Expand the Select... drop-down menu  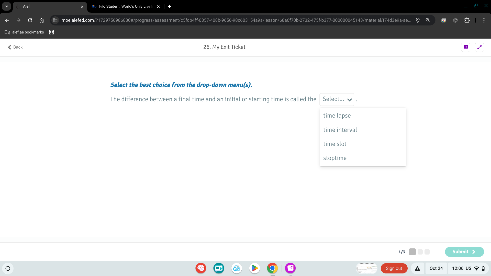point(337,99)
